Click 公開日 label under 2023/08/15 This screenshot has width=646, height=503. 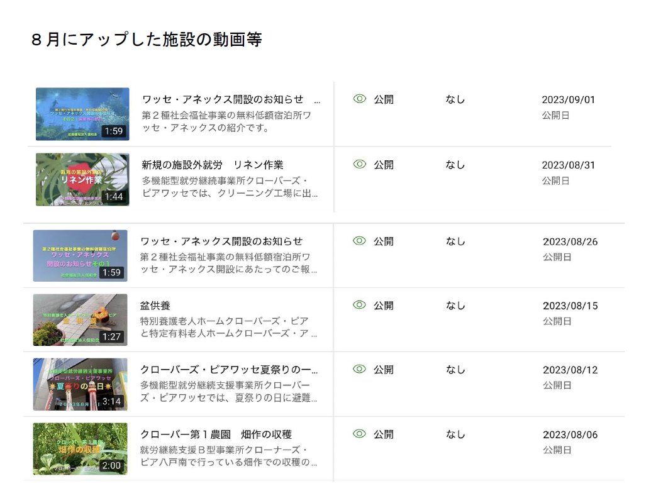(557, 321)
